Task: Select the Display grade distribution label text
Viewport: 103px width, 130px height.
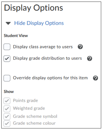Action: point(47,58)
